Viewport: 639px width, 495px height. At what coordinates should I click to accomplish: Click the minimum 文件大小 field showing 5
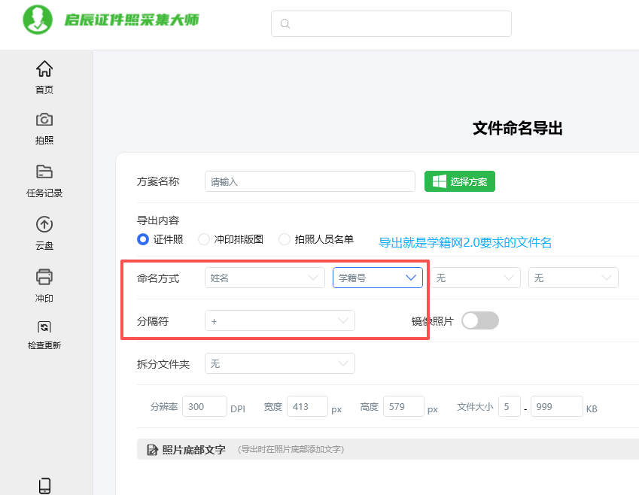(510, 406)
